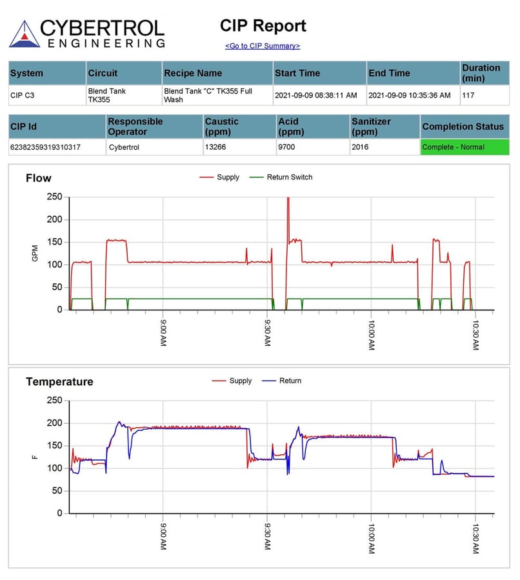Click the green Complete - Normal progress indicator
The width and height of the screenshot is (520, 580).
(464, 147)
